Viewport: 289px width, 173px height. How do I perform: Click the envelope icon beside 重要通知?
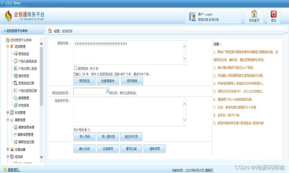tap(5, 170)
